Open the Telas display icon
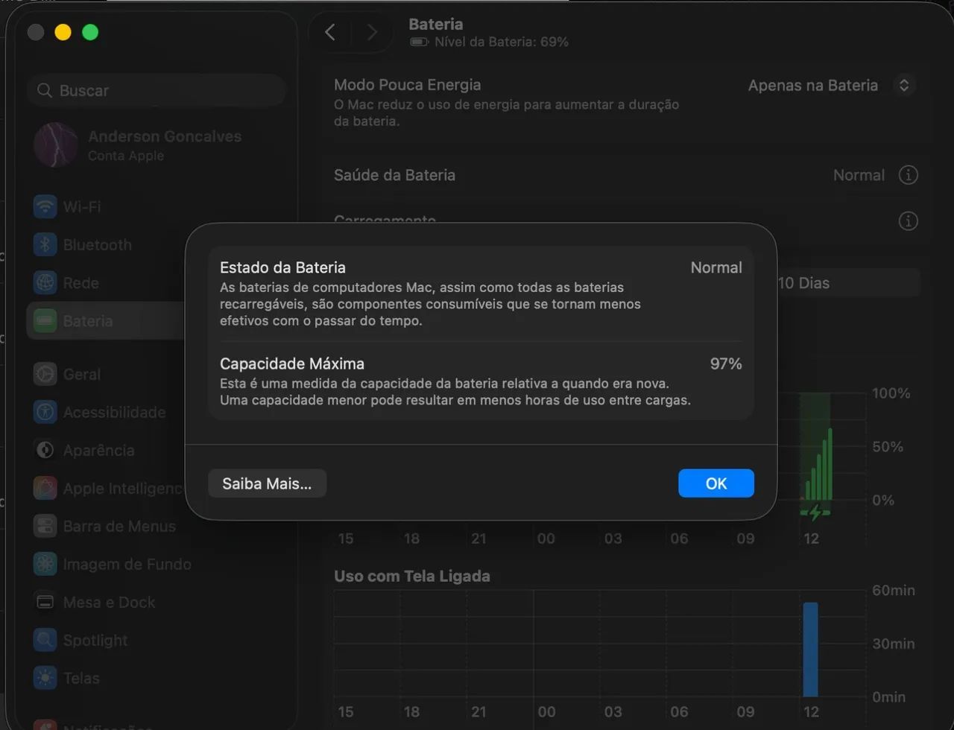954x730 pixels. tap(45, 678)
